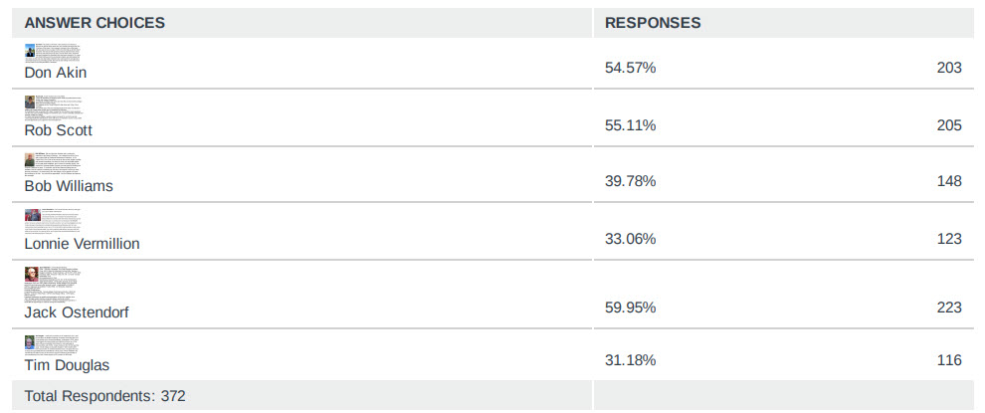Select the Don Akin answer label

(x=56, y=73)
